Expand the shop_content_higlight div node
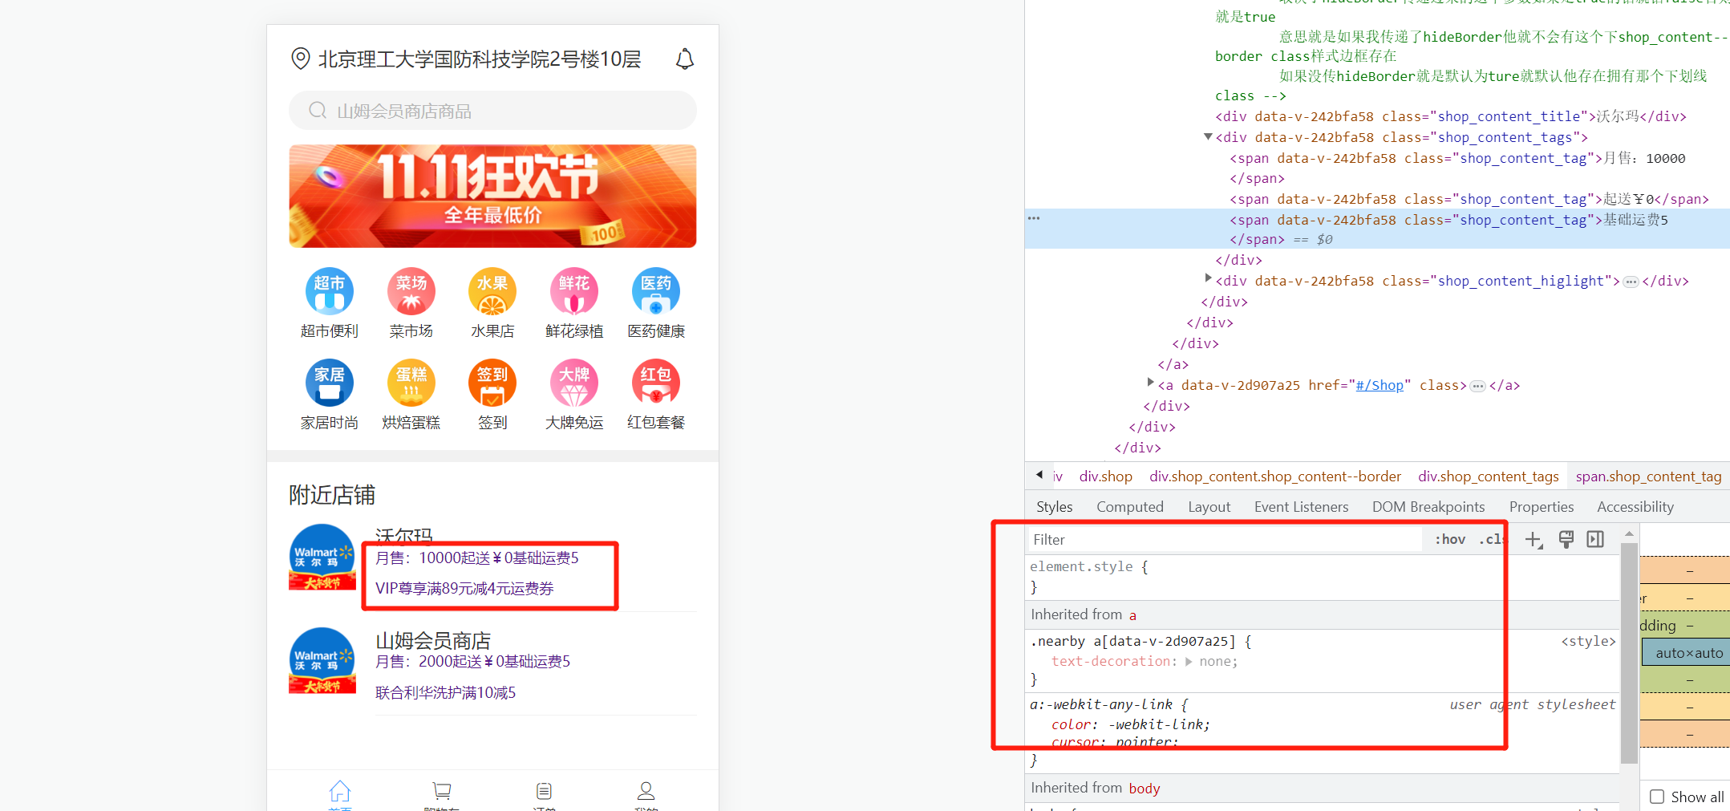 tap(1209, 280)
